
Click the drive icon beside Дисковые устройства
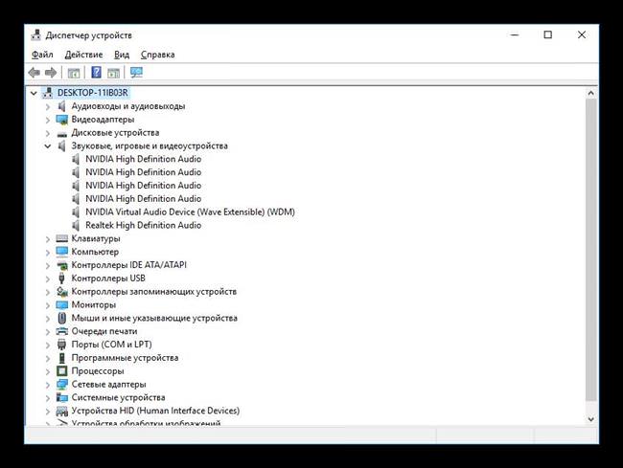point(62,134)
